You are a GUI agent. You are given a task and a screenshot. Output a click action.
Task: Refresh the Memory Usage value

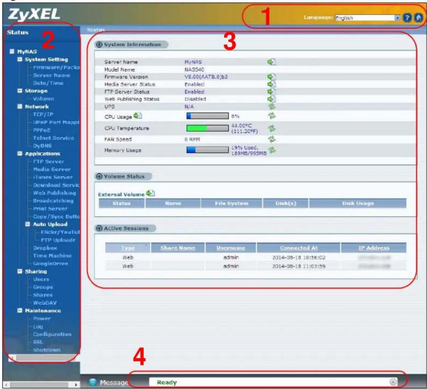click(272, 150)
